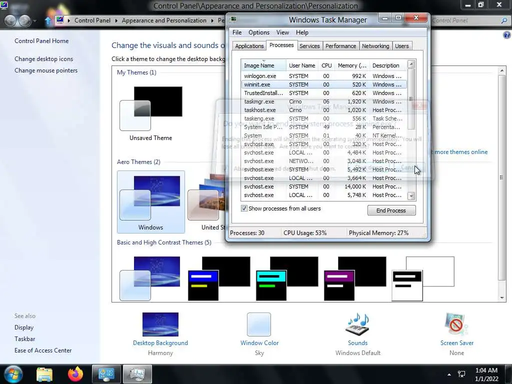
Task: Select High Contrast White theme
Action: (423, 278)
